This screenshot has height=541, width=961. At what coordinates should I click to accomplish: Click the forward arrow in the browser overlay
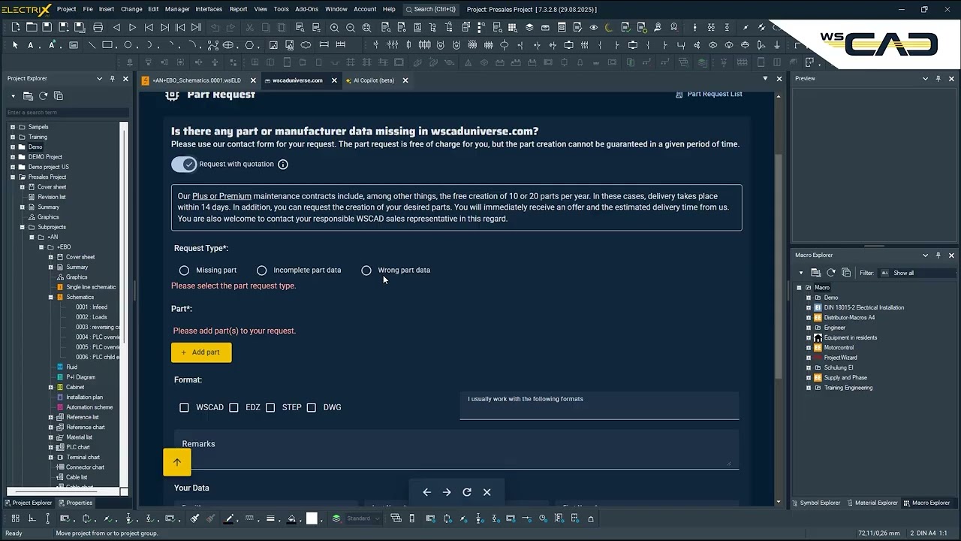(x=447, y=492)
